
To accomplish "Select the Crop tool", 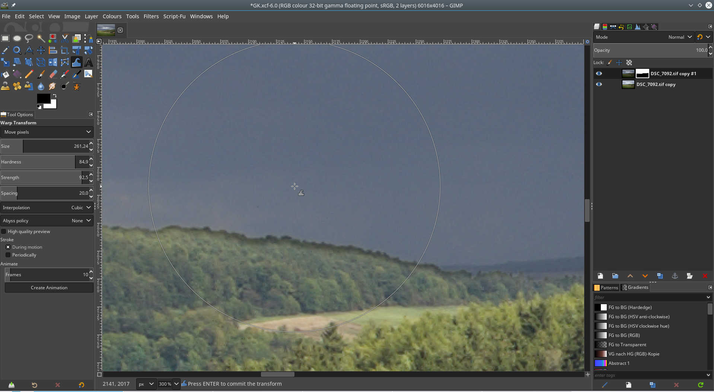I will (x=65, y=50).
